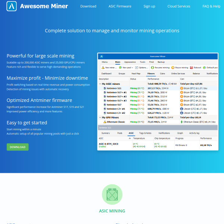Open the ASIC Firmware navigation link
Image resolution: width=224 pixels, height=224 pixels.
pyautogui.click(x=120, y=6)
